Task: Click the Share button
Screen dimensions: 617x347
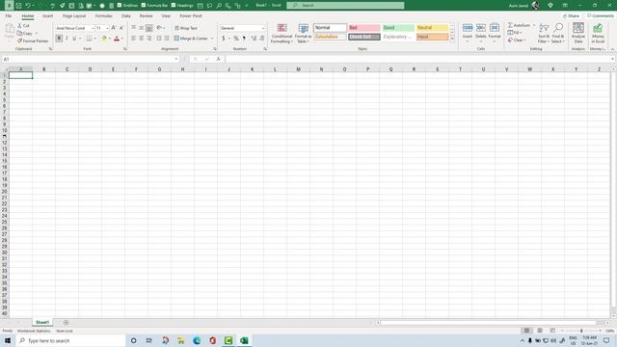Action: [571, 15]
